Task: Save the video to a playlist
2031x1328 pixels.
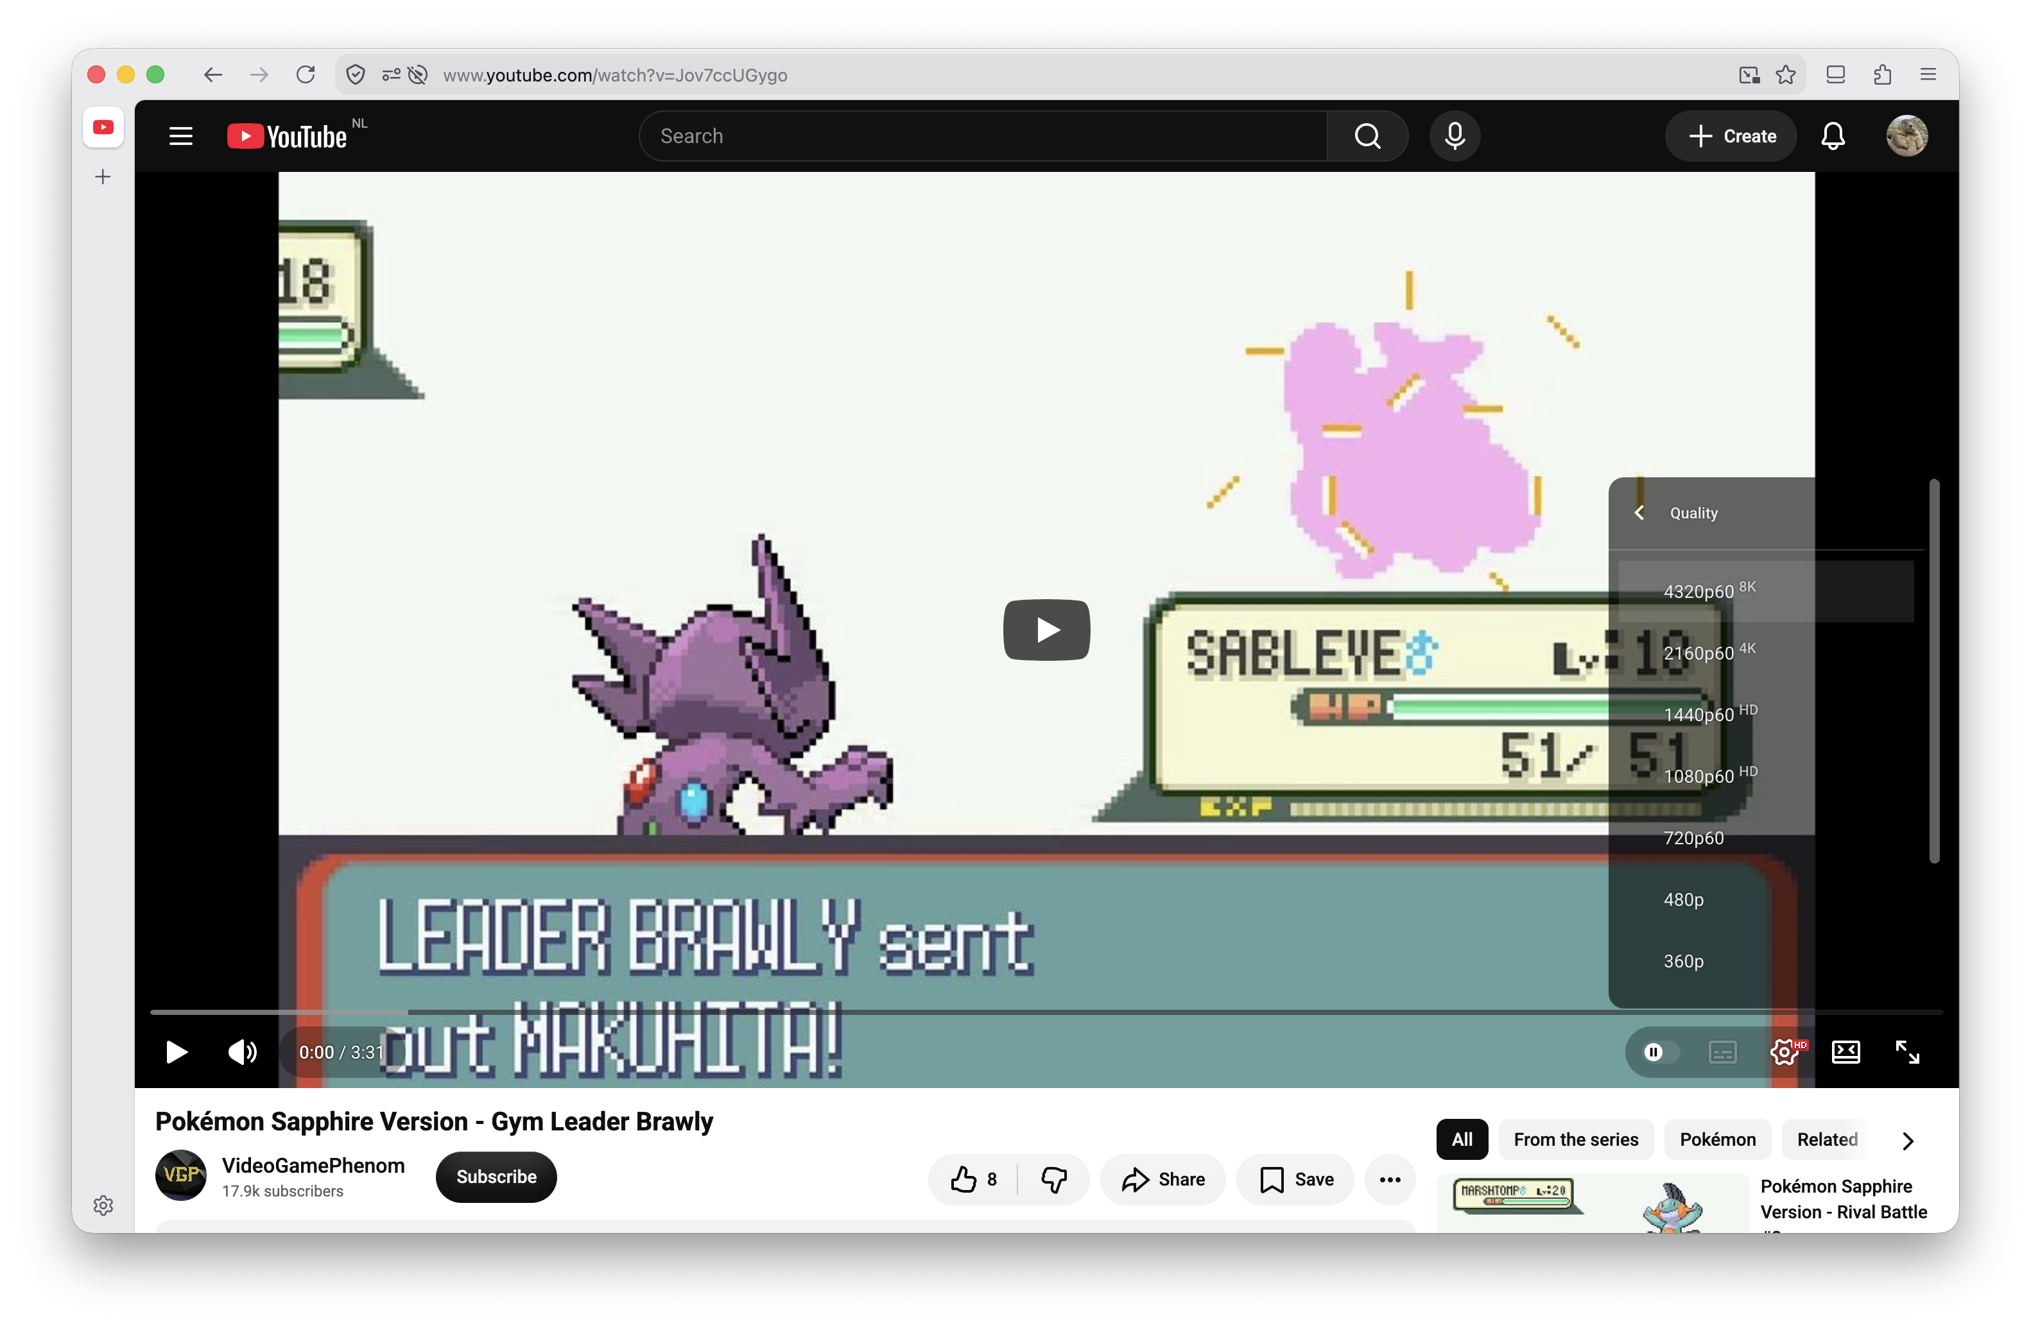Action: click(x=1296, y=1180)
